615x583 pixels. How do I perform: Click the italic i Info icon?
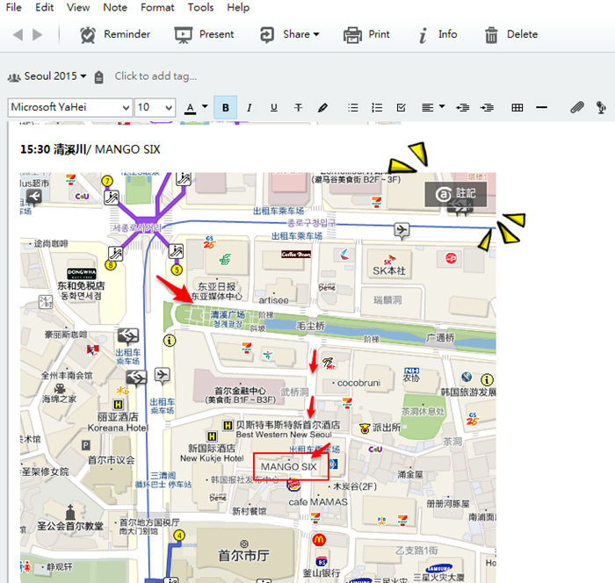point(423,35)
